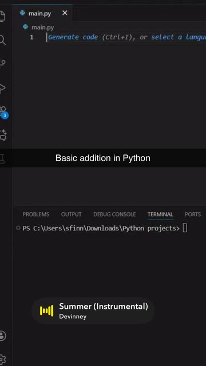Click the PS path text in terminal

[x=101, y=228]
